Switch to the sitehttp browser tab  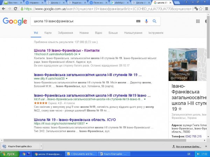pos(120,3)
